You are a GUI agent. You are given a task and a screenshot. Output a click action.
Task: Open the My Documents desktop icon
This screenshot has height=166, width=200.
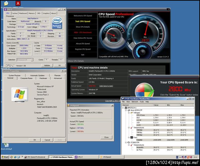tap(6, 3)
